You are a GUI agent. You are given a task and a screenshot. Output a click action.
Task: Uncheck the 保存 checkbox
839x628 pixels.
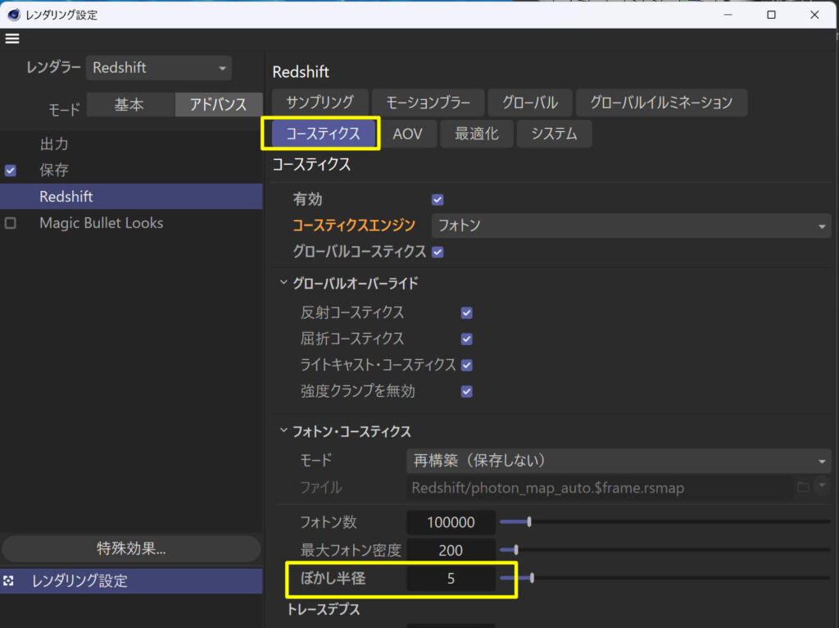click(10, 171)
